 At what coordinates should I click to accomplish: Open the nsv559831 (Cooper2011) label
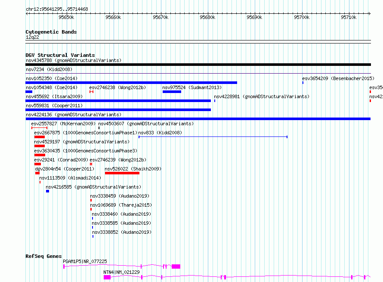(x=54, y=105)
